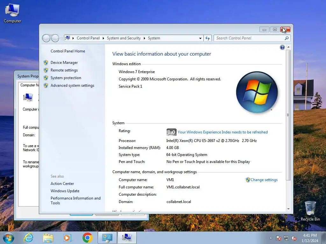
Task: Click shield icon beside Advanced system settings
Action: pyautogui.click(x=46, y=85)
